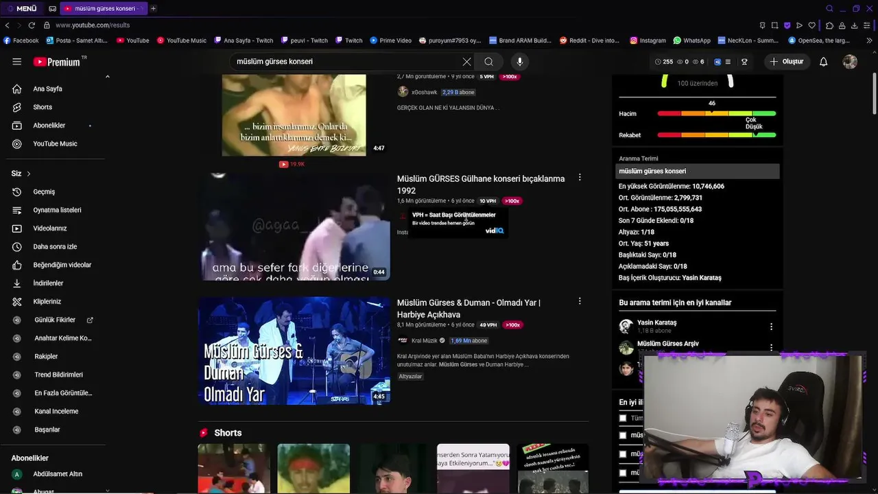Screen dimensions: 878x494
Task: Play the Olmadı Yar video thumbnail
Action: click(x=294, y=351)
